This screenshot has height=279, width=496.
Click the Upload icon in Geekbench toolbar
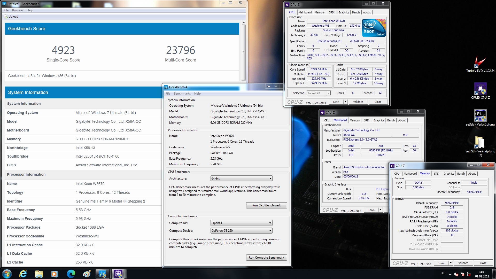point(6,17)
